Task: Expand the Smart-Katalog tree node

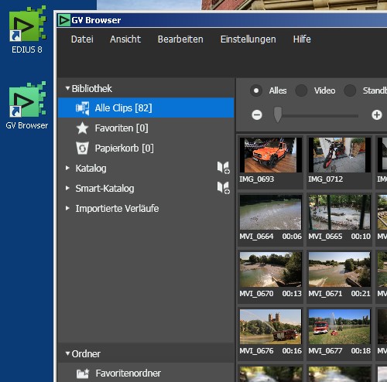Action: coord(67,188)
